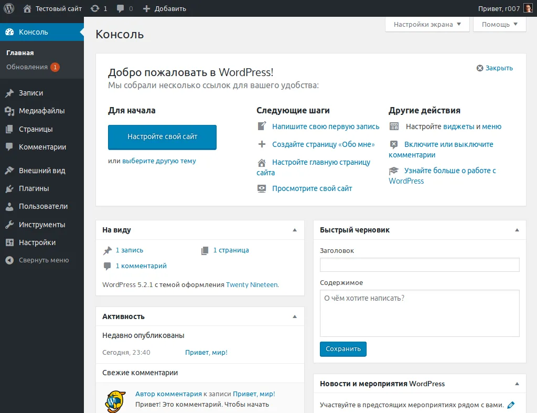Image resolution: width=537 pixels, height=413 pixels.
Task: Visit site via home icon in admin bar
Action: coord(27,8)
